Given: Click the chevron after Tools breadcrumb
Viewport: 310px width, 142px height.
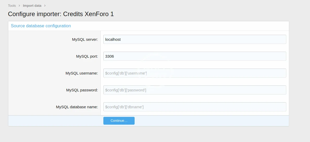Looking at the screenshot, I should pyautogui.click(x=19, y=5).
